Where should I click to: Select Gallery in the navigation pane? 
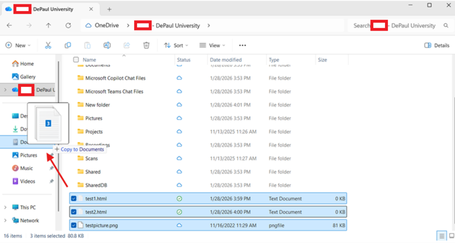point(27,77)
